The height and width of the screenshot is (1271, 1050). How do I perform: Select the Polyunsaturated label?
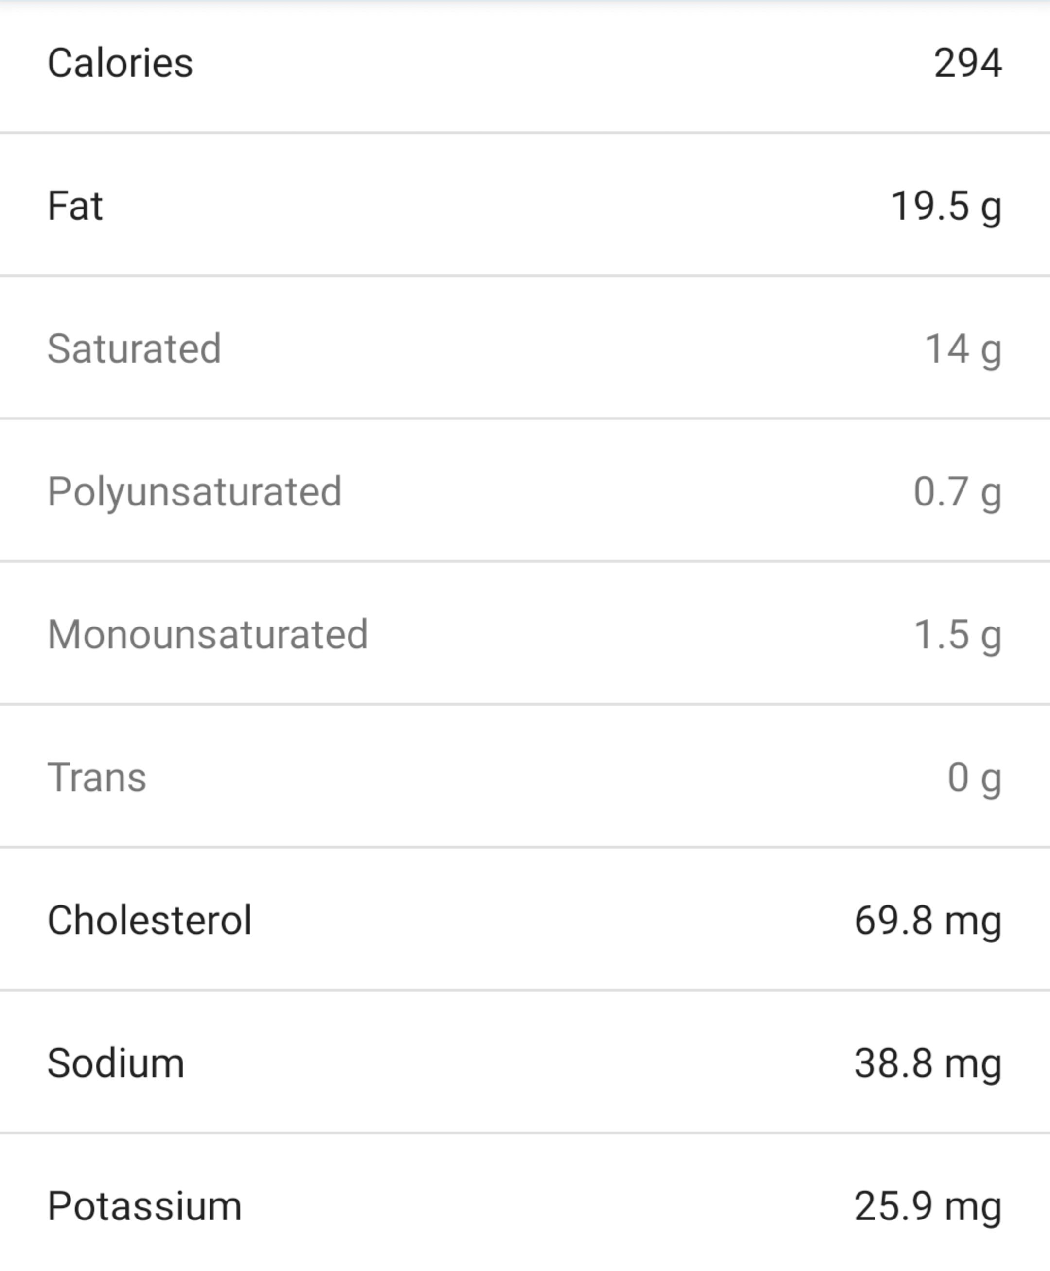(x=194, y=491)
